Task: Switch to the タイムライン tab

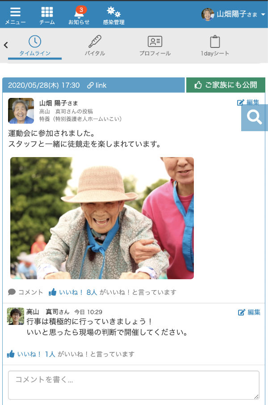Action: [x=35, y=47]
